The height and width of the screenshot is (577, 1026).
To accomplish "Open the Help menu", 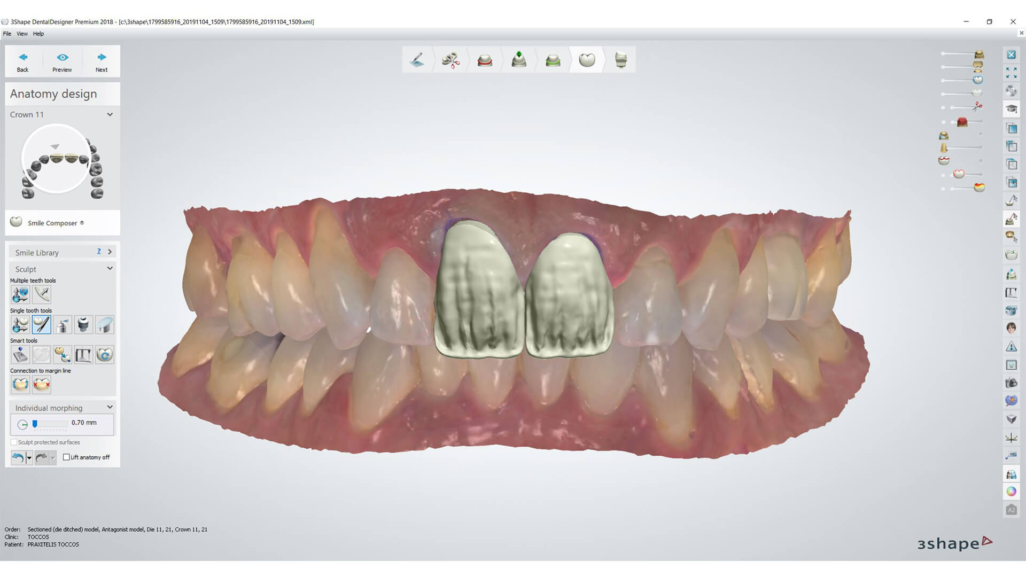I will click(38, 34).
